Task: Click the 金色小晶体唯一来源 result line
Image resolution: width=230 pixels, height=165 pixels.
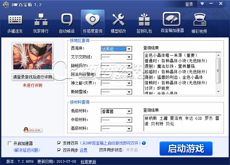Action: point(171,55)
